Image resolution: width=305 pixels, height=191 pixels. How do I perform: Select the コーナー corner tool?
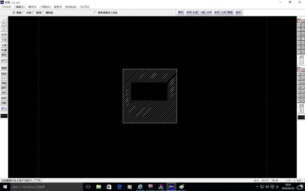click(x=4, y=79)
